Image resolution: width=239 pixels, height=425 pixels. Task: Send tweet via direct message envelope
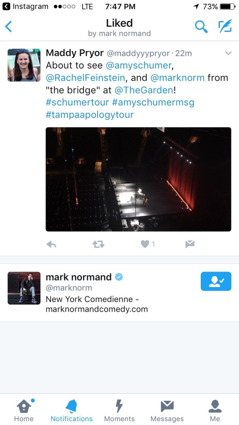point(190,244)
